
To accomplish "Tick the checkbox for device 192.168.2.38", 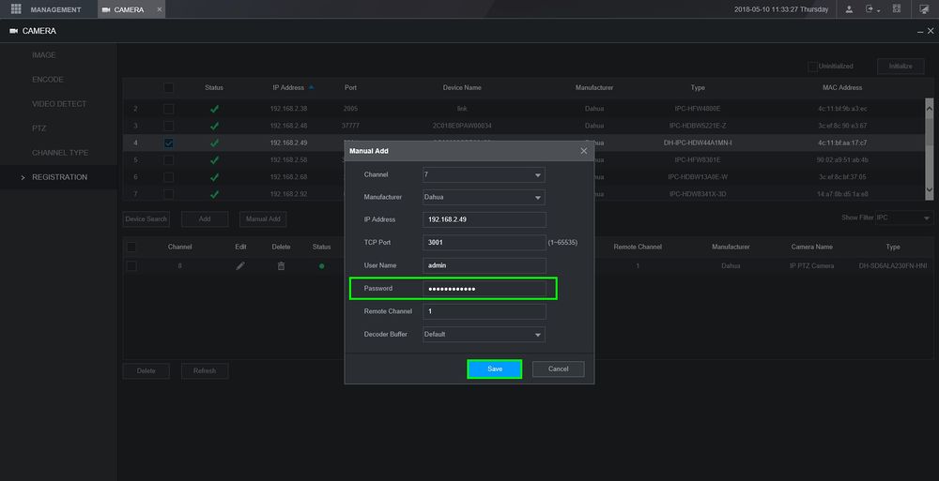I will tap(169, 109).
